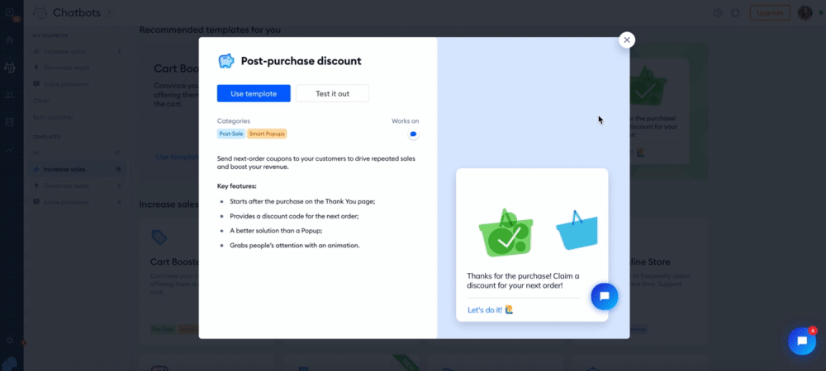
Task: Open the support chat widget with notifications
Action: coord(802,341)
